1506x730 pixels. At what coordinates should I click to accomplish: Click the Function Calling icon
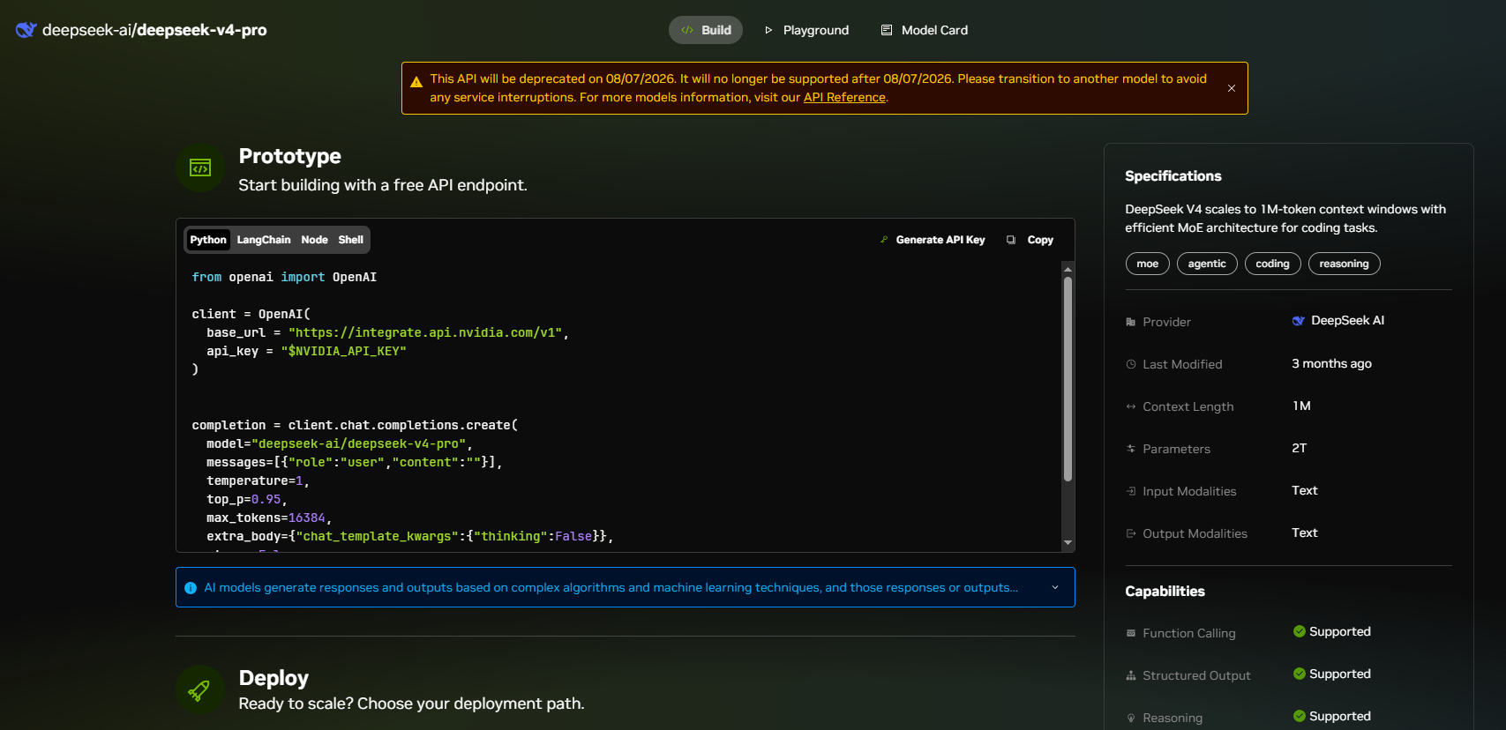(x=1131, y=633)
